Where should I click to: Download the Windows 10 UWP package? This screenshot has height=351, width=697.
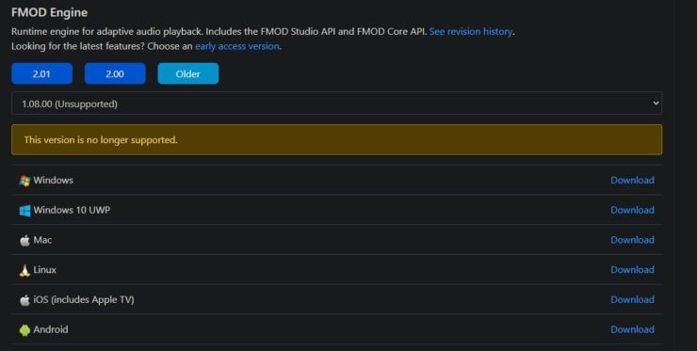click(632, 210)
